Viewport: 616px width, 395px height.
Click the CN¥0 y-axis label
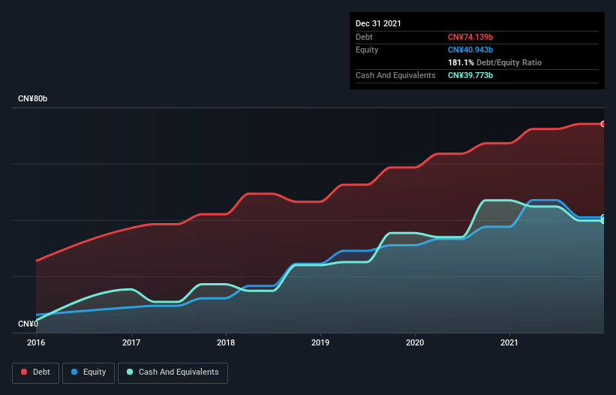tap(29, 324)
